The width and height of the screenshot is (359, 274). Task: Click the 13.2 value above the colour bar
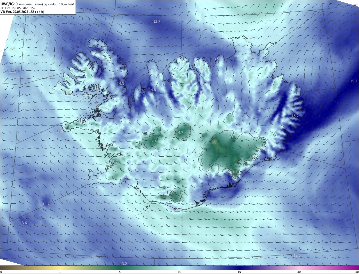pyautogui.click(x=123, y=264)
